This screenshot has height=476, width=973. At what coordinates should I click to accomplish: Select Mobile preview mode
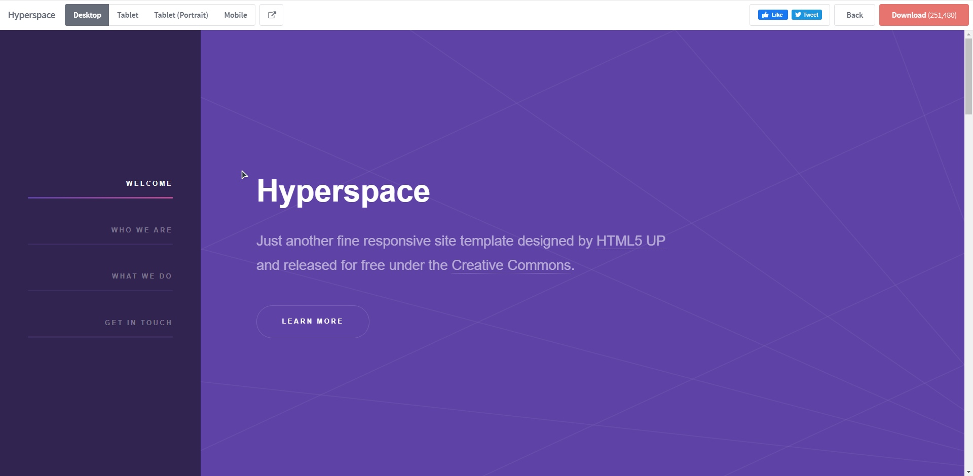(x=236, y=15)
